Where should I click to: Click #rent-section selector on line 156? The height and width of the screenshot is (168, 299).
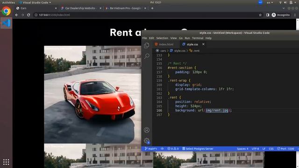[x=180, y=68]
